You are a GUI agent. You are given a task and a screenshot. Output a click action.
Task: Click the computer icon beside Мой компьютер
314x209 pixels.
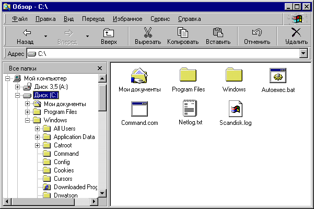[17, 78]
